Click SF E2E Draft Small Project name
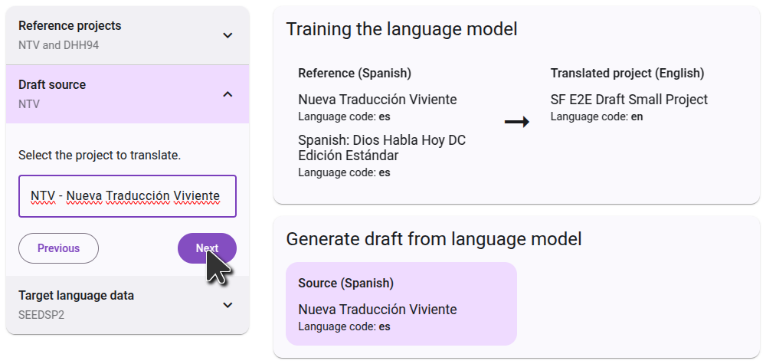Viewport: 766px width, 364px height. tap(629, 100)
